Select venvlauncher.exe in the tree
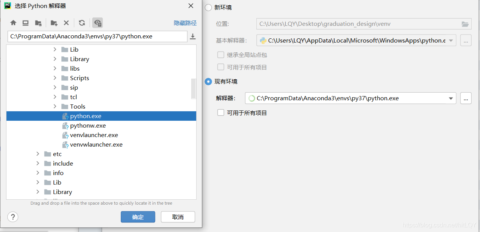Viewport: 480px width, 232px height. [101, 135]
